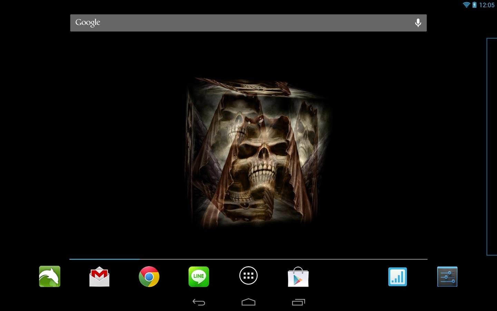
Task: Tap the voice search microphone
Action: [x=418, y=23]
